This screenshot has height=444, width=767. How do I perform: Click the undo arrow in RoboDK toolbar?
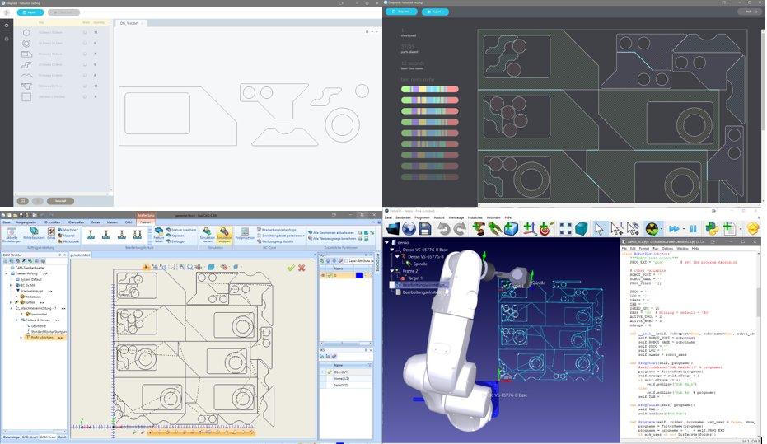coord(445,229)
